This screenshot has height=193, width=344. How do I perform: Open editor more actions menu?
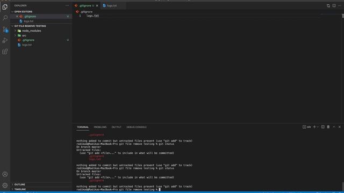pos(340,6)
